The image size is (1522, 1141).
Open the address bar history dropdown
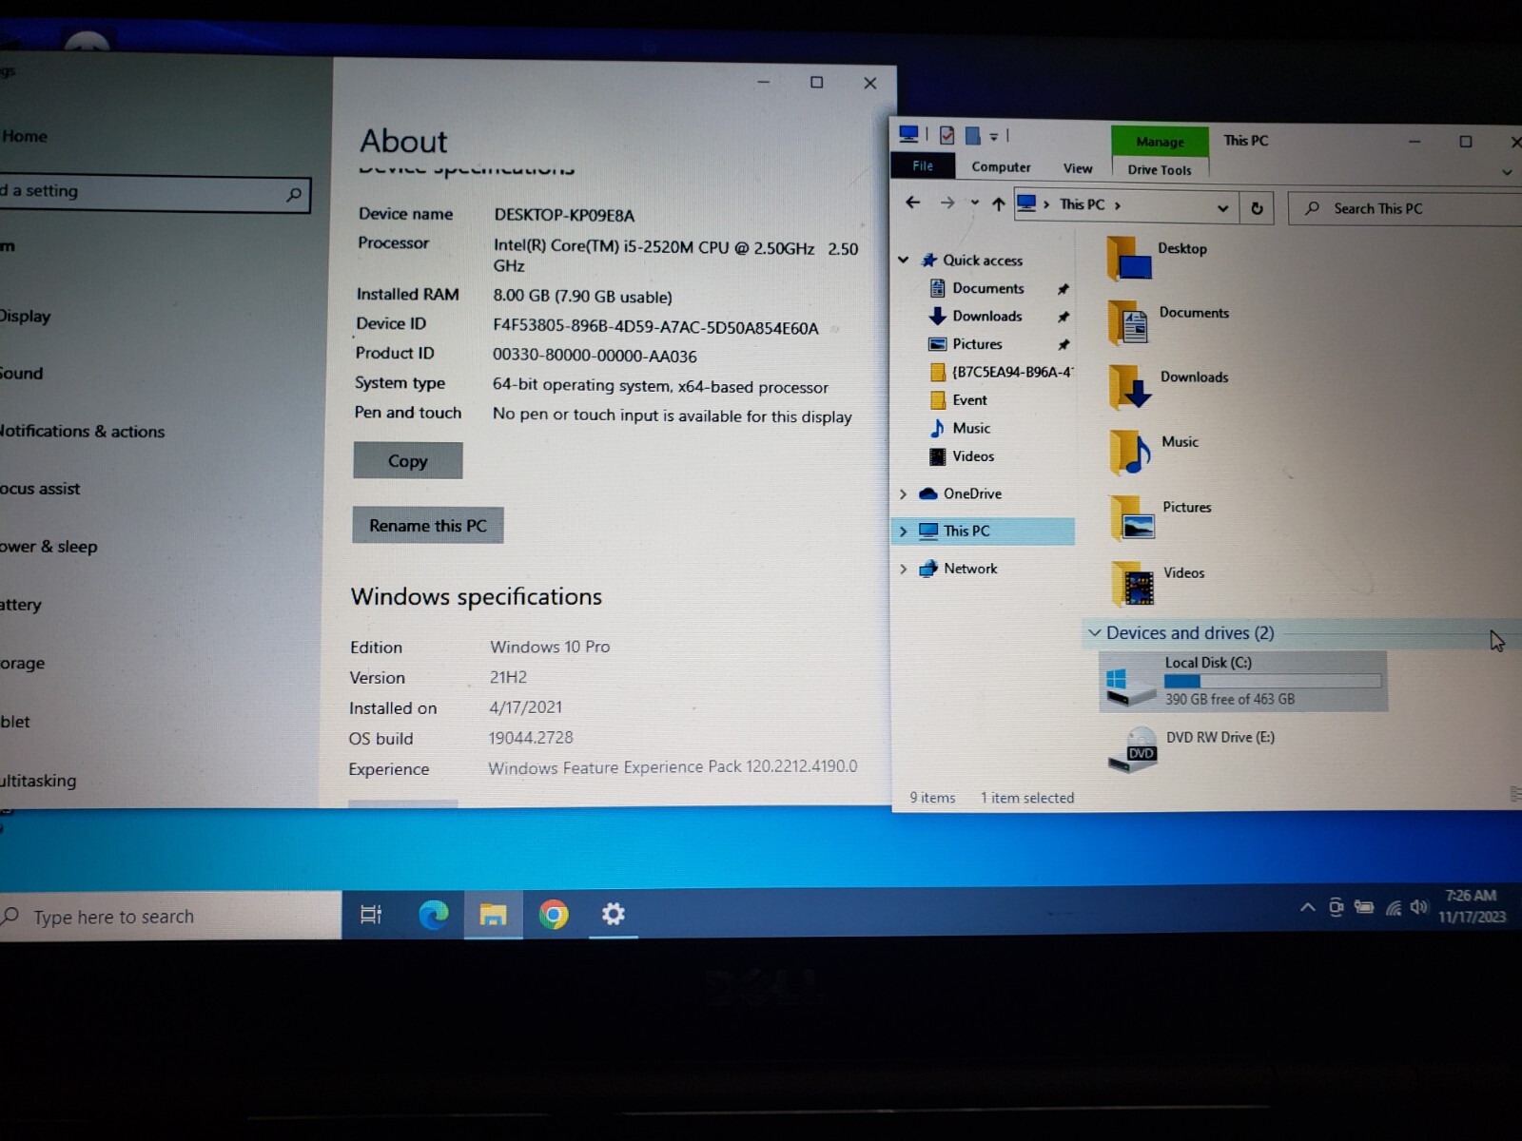click(1222, 207)
